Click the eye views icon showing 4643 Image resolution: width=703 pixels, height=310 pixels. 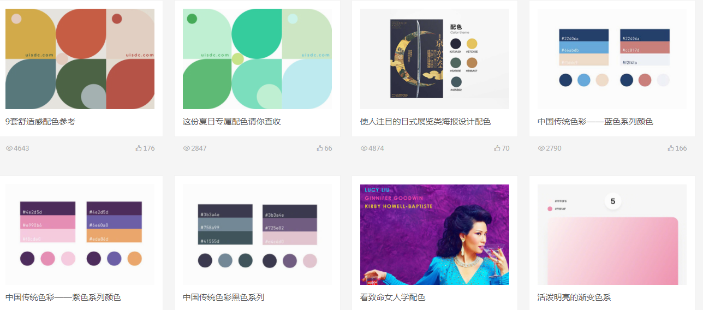(9, 148)
